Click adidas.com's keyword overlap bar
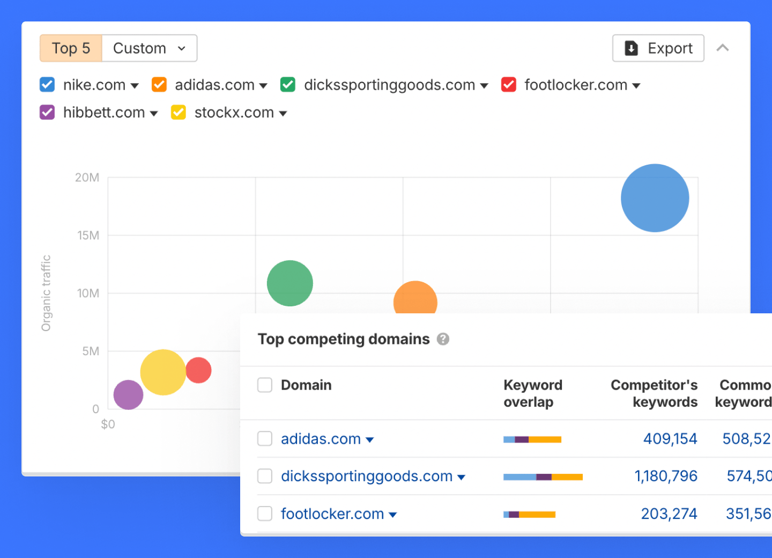The width and height of the screenshot is (772, 558). click(532, 439)
